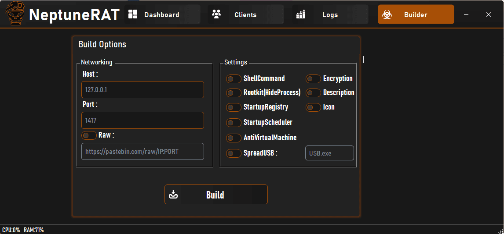Image resolution: width=504 pixels, height=234 pixels.
Task: Click the Host input field
Action: (143, 90)
